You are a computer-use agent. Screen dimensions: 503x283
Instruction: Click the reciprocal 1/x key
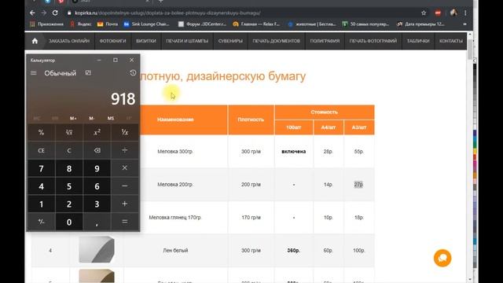tap(125, 132)
